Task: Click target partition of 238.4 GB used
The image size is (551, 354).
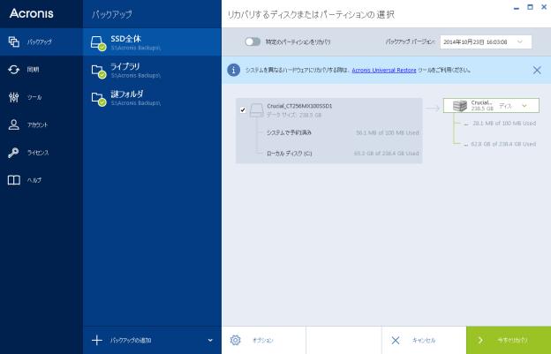Action: [x=500, y=144]
